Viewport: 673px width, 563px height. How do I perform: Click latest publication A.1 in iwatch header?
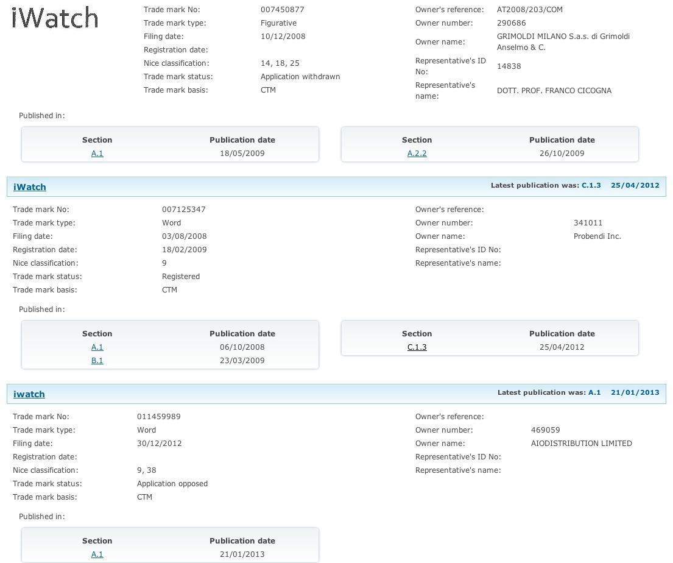tap(594, 392)
